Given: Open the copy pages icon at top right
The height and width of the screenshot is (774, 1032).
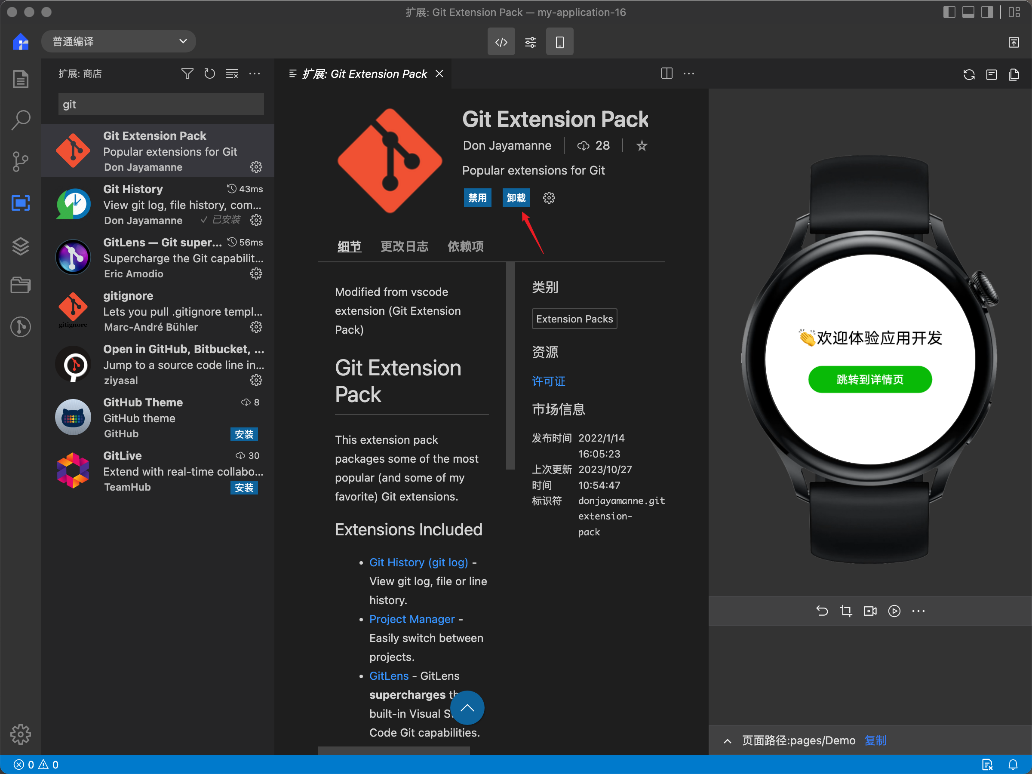Looking at the screenshot, I should click(x=1014, y=74).
